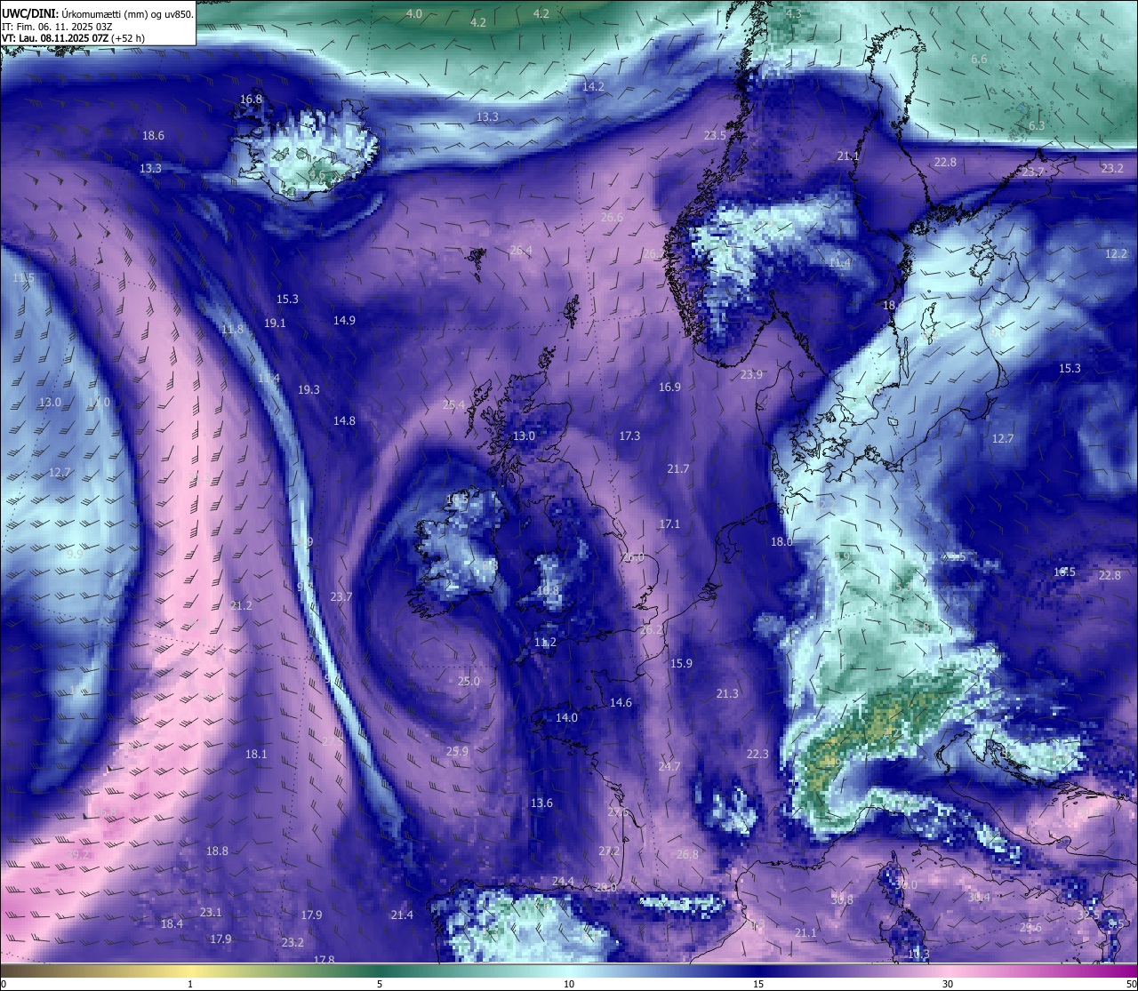Click the 23.5 value label
Screen dimensions: 1138x991
coord(715,136)
